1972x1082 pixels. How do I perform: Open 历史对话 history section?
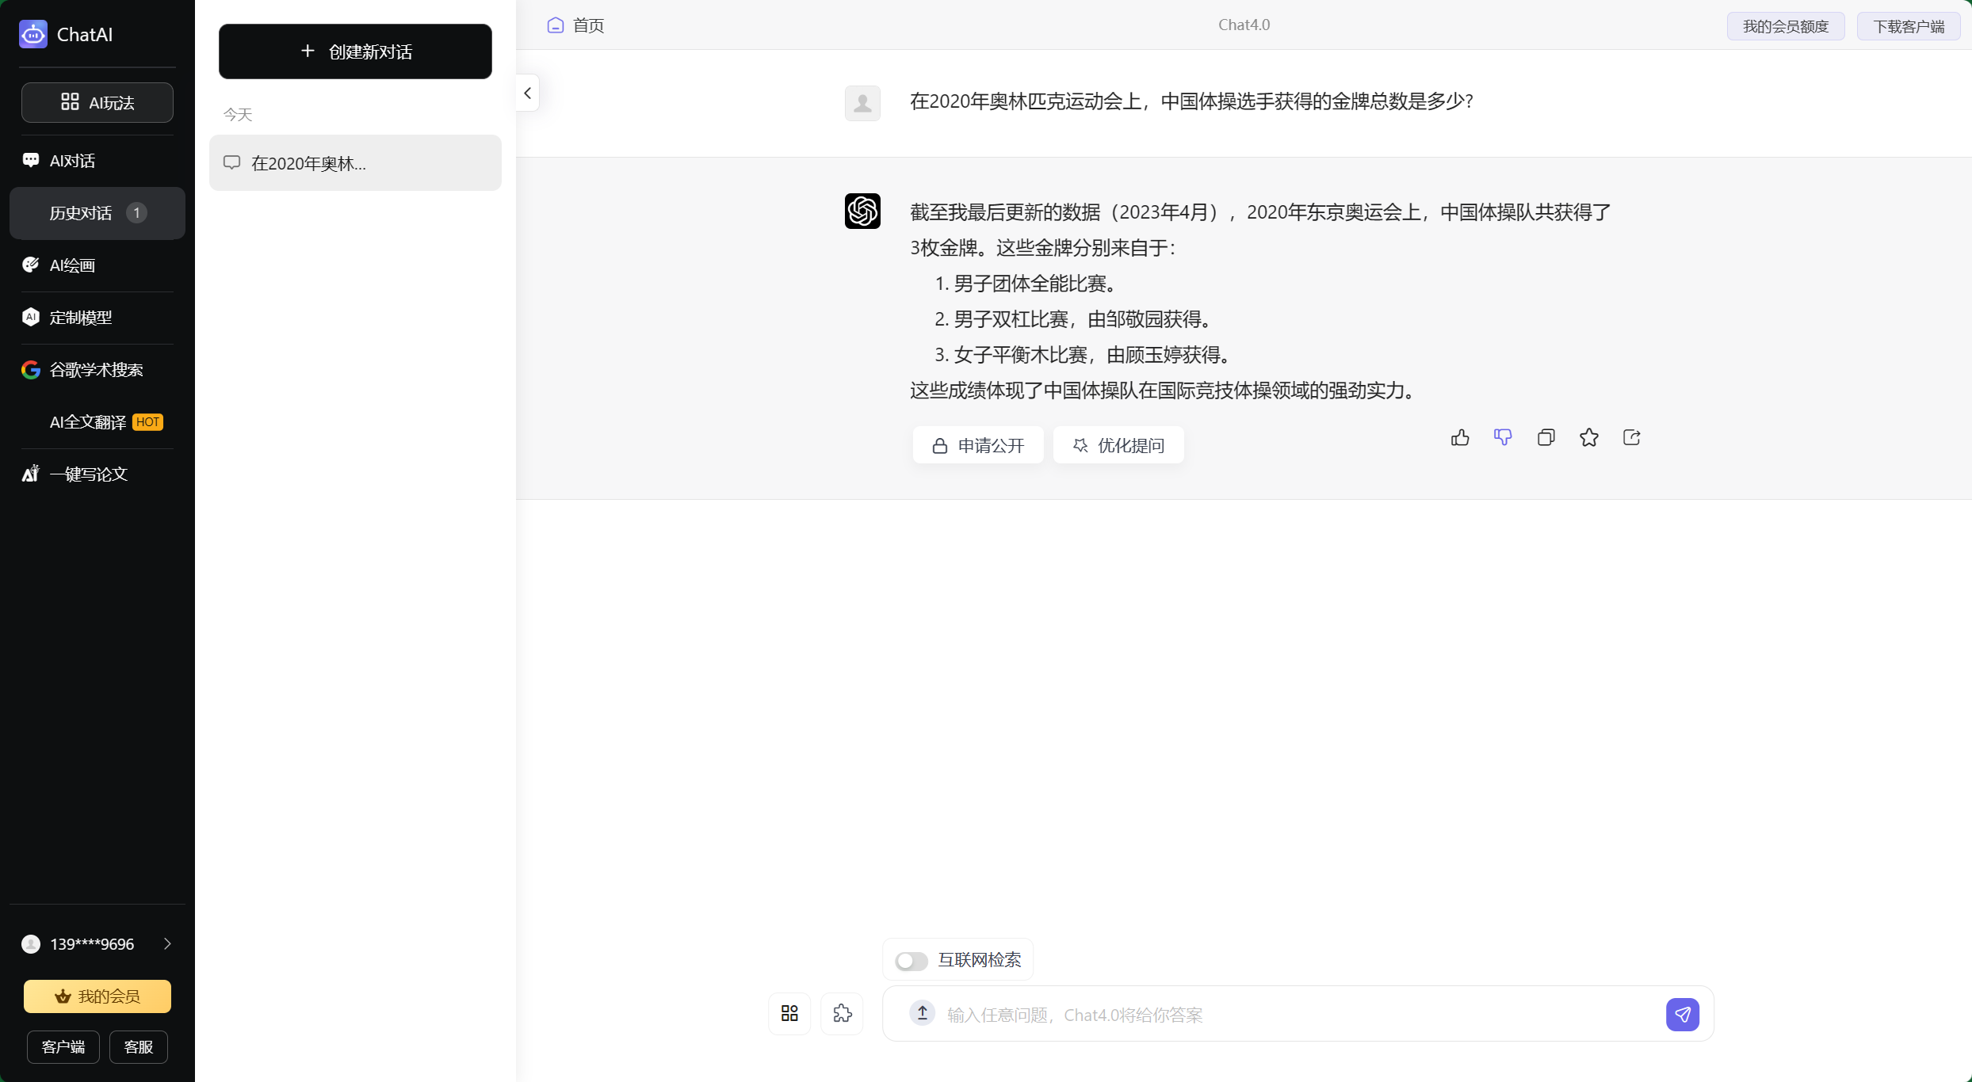pos(82,212)
